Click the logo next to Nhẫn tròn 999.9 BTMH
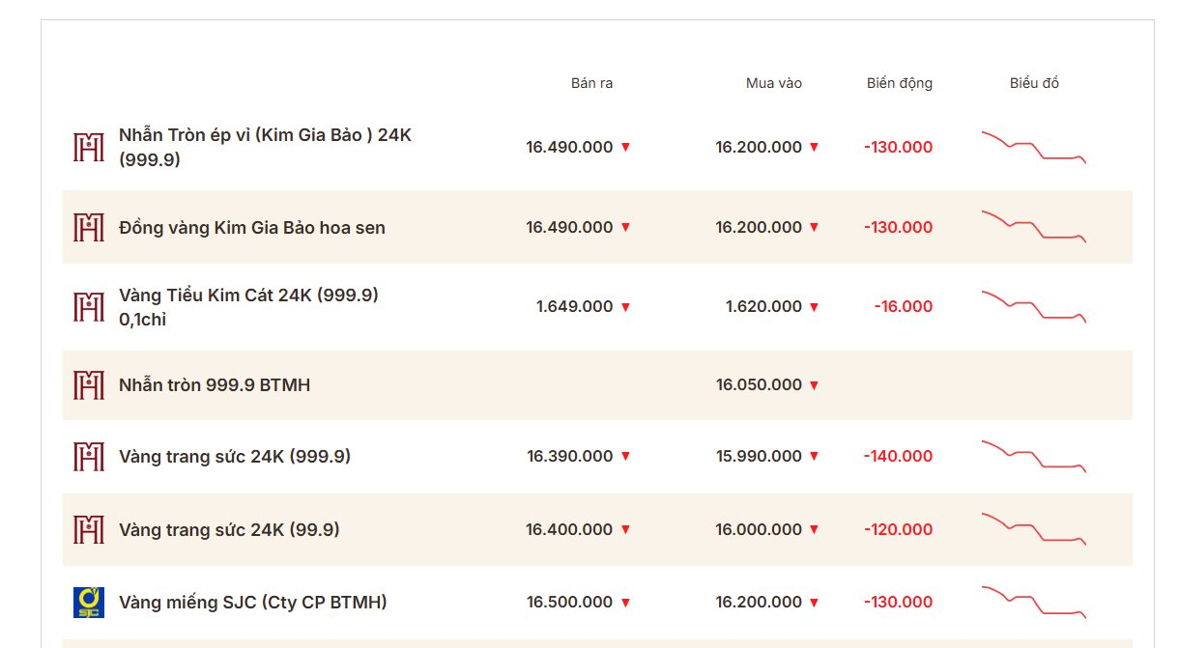The height and width of the screenshot is (648, 1179). (x=89, y=385)
